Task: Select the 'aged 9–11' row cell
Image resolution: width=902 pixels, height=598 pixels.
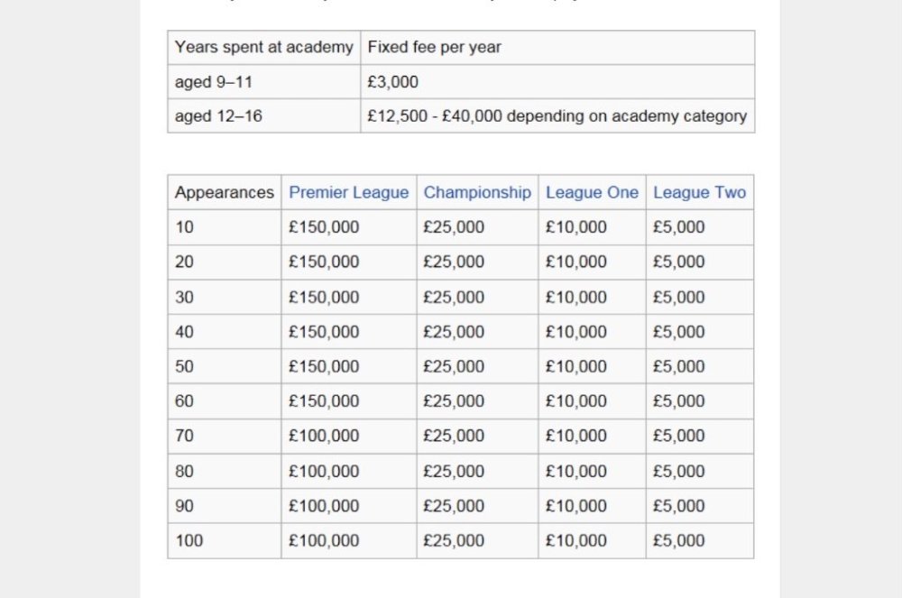Action: coord(214,82)
